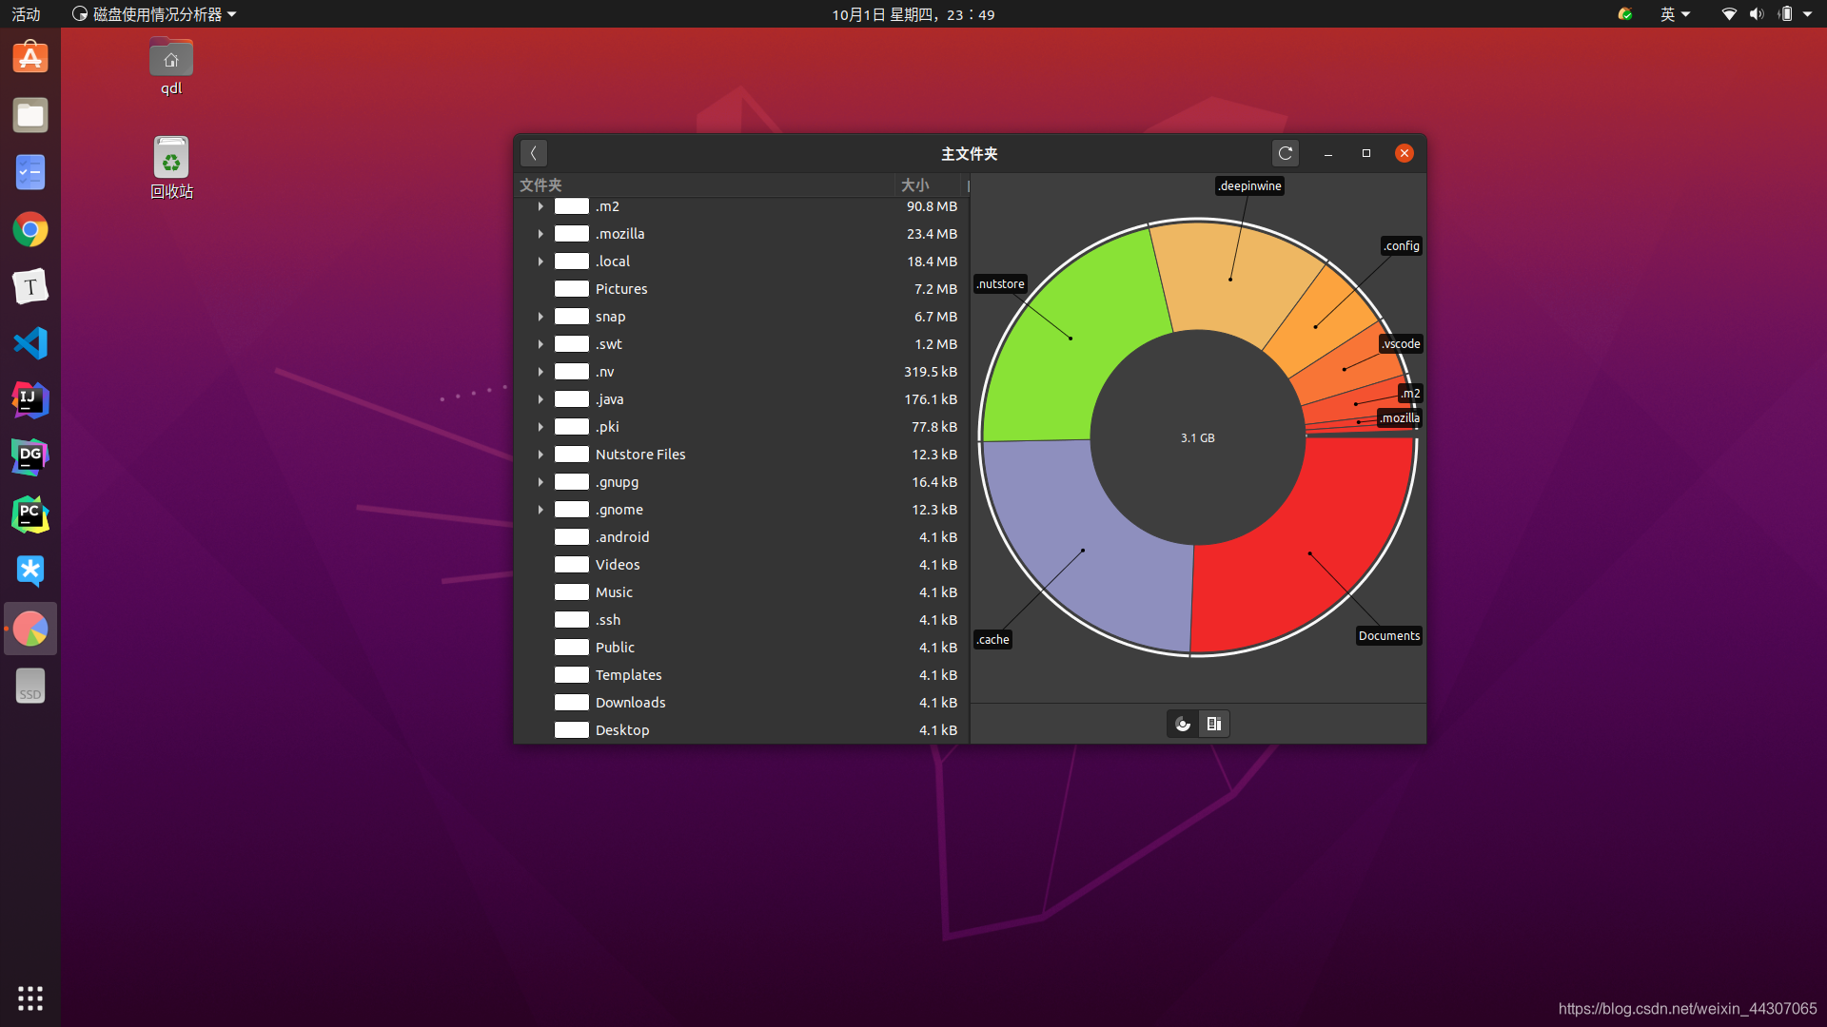Click the donut chart view icon
Viewport: 1827px width, 1027px height.
coord(1182,724)
